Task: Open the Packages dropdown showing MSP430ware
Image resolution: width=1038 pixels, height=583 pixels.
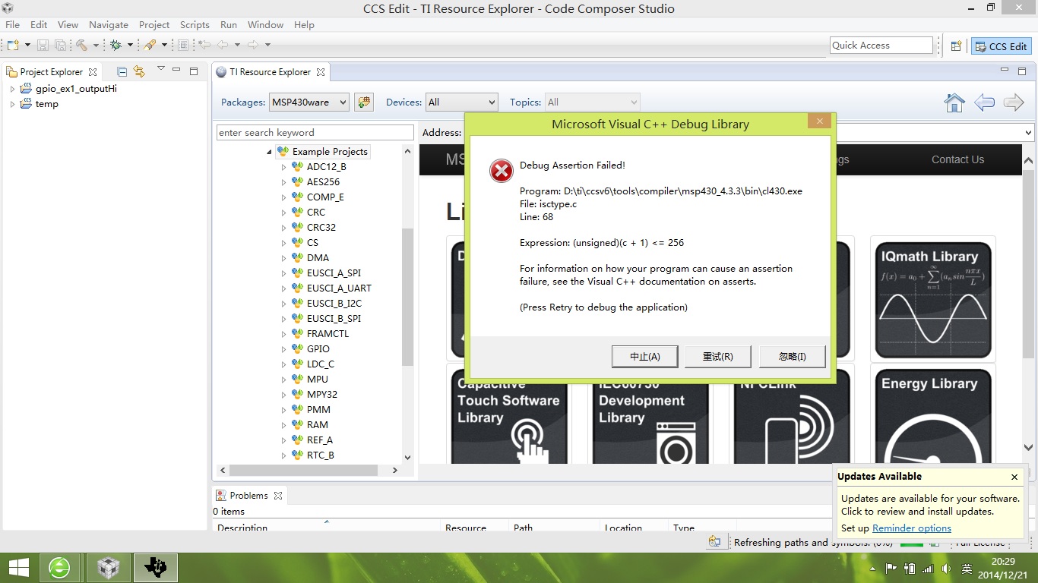Action: 309,102
